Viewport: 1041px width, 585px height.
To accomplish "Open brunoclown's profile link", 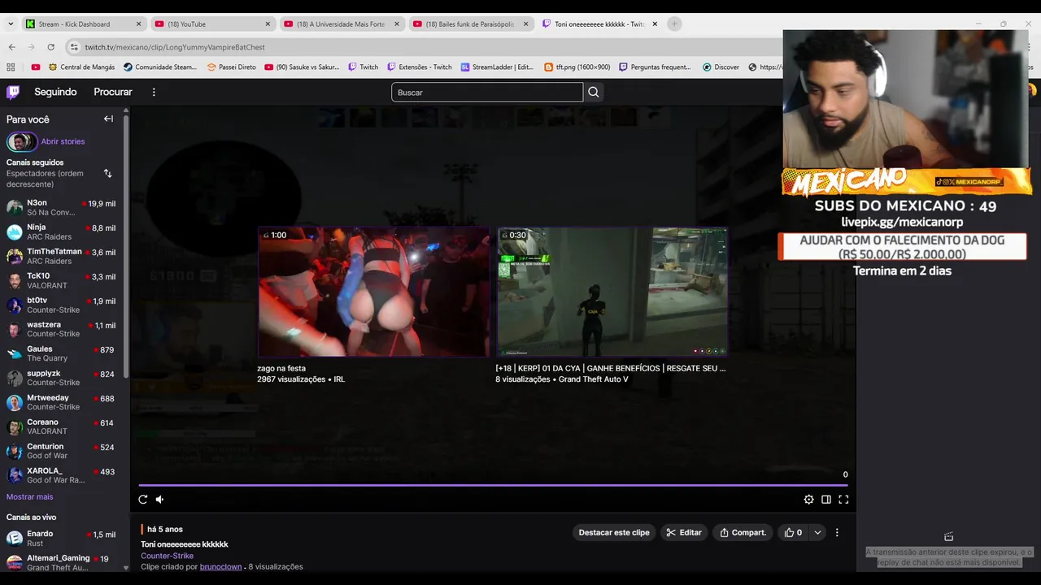I will [220, 566].
